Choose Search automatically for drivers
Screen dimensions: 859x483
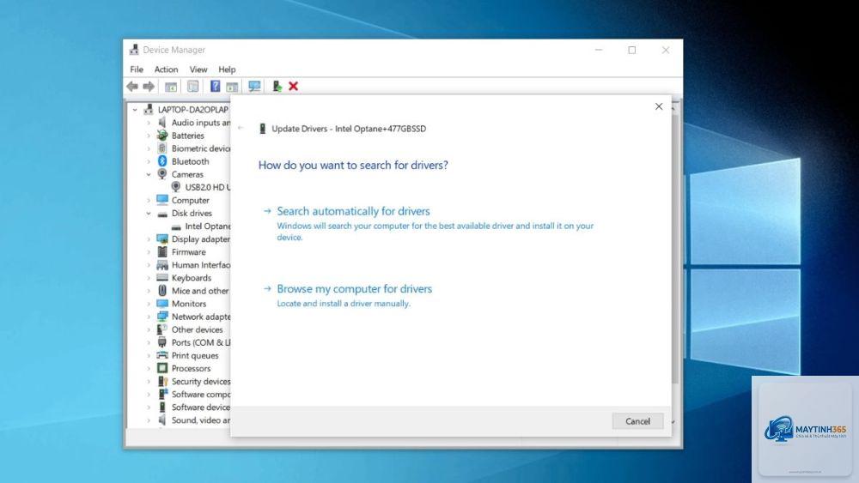coord(353,211)
